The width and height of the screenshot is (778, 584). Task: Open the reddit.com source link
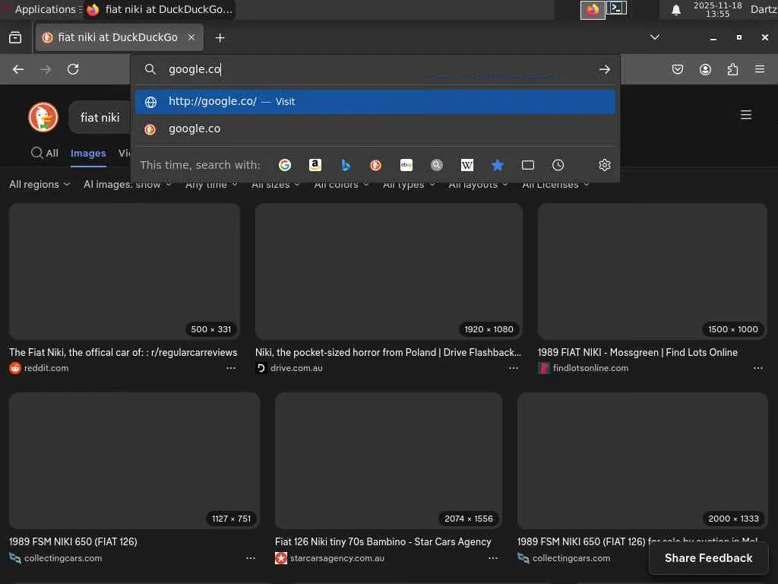pyautogui.click(x=46, y=368)
